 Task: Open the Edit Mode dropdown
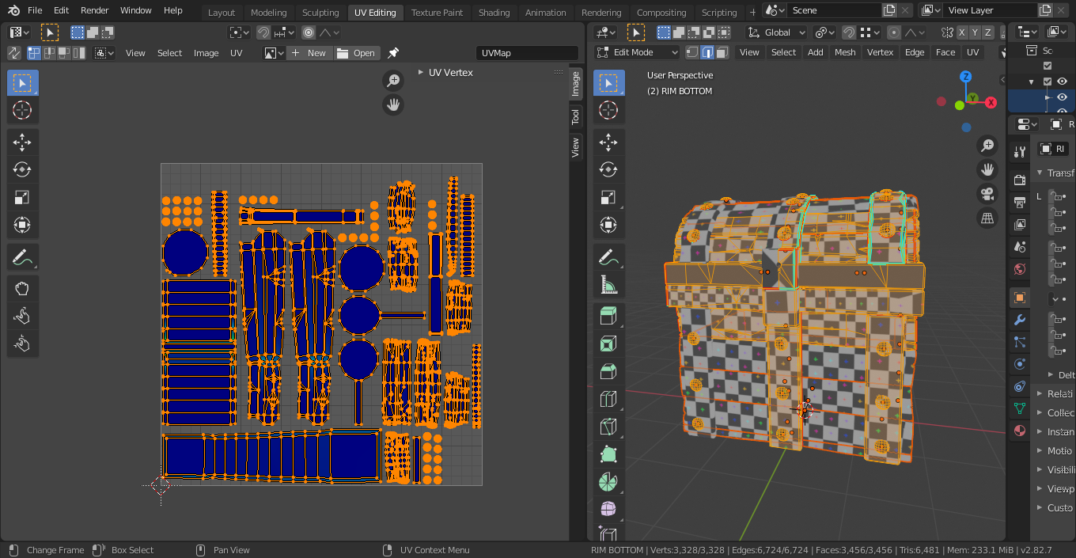click(x=637, y=52)
